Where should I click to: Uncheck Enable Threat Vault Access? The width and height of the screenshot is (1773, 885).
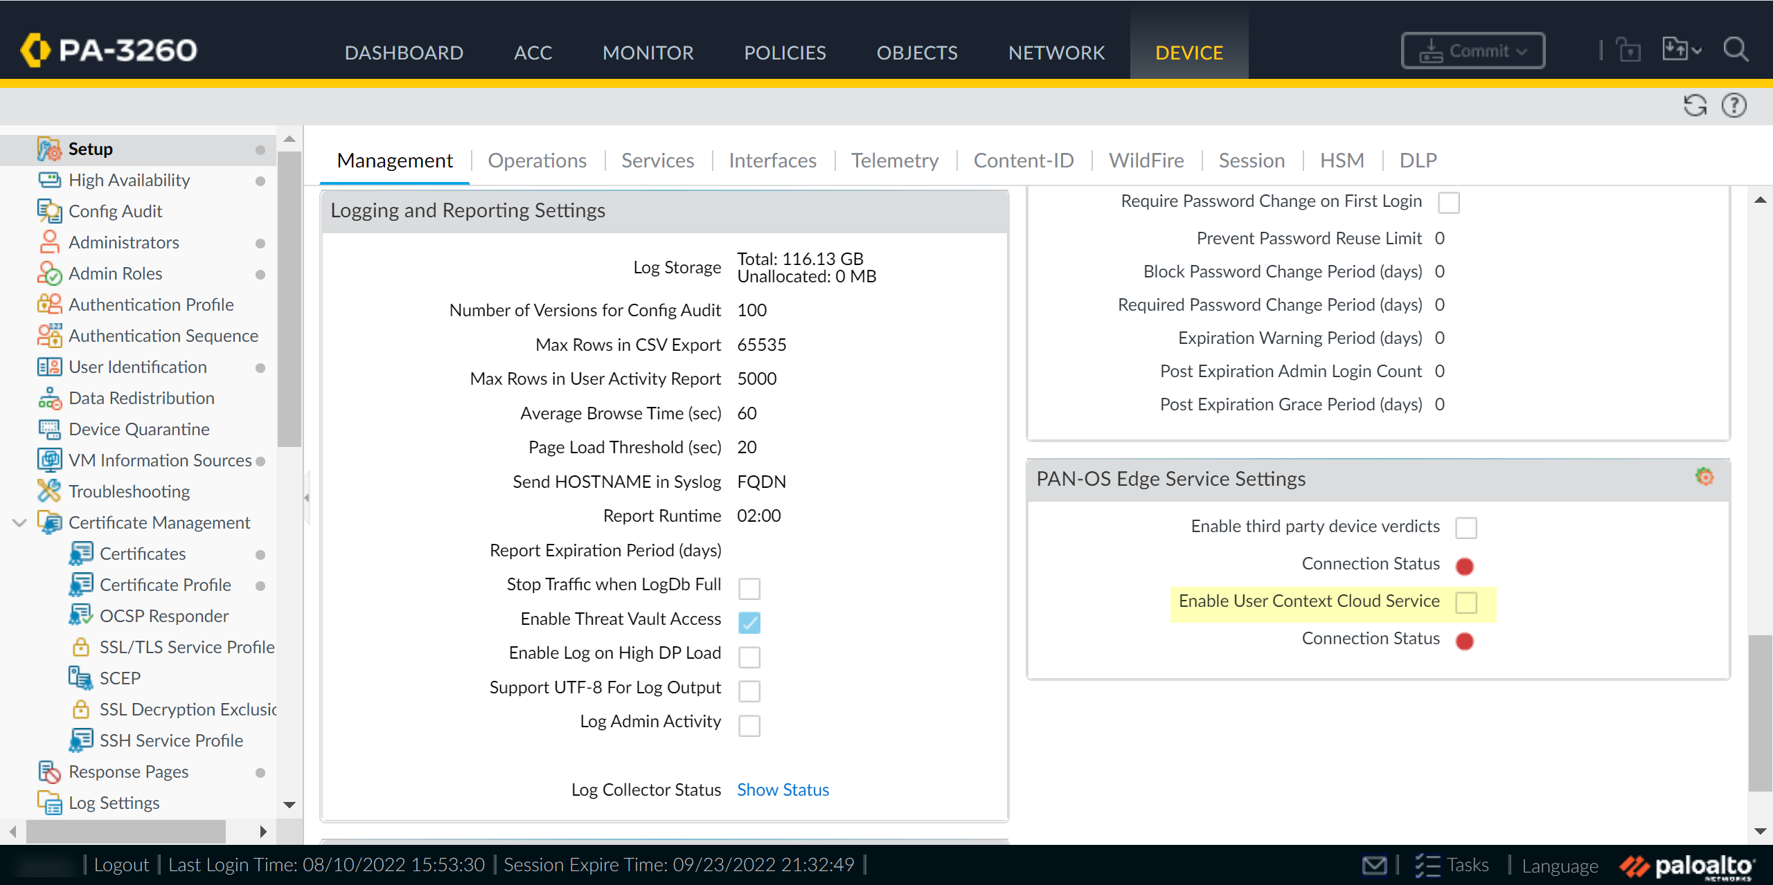coord(749,622)
